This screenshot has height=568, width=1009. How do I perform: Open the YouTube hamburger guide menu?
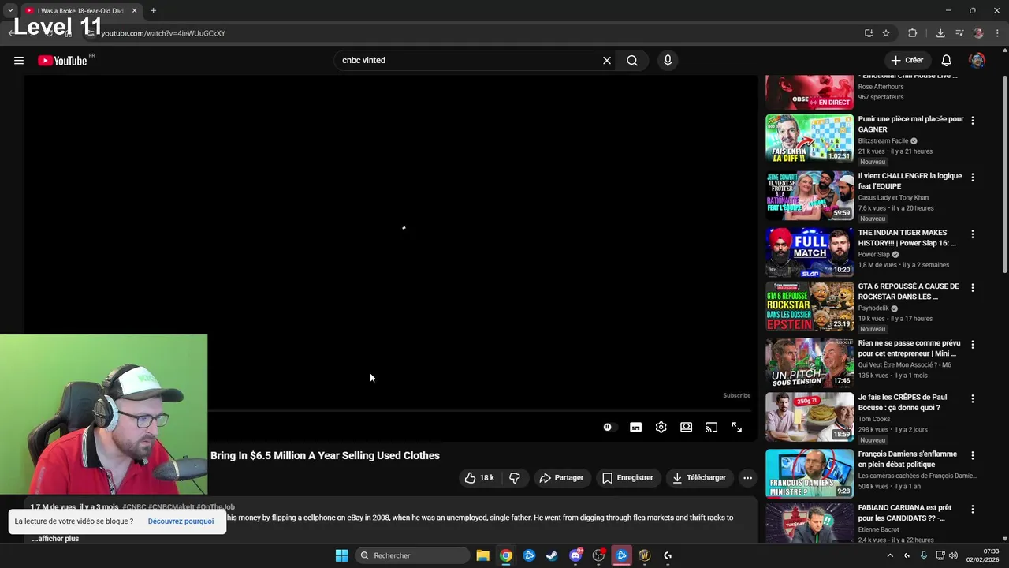(x=19, y=60)
